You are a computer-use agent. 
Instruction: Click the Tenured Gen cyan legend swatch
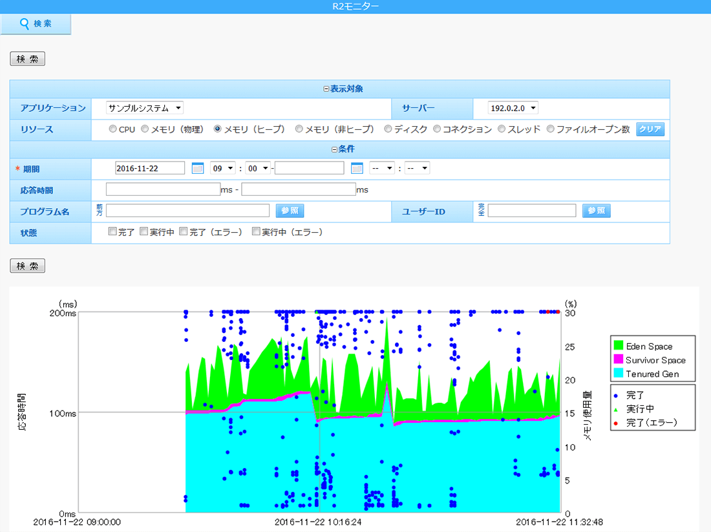(618, 373)
